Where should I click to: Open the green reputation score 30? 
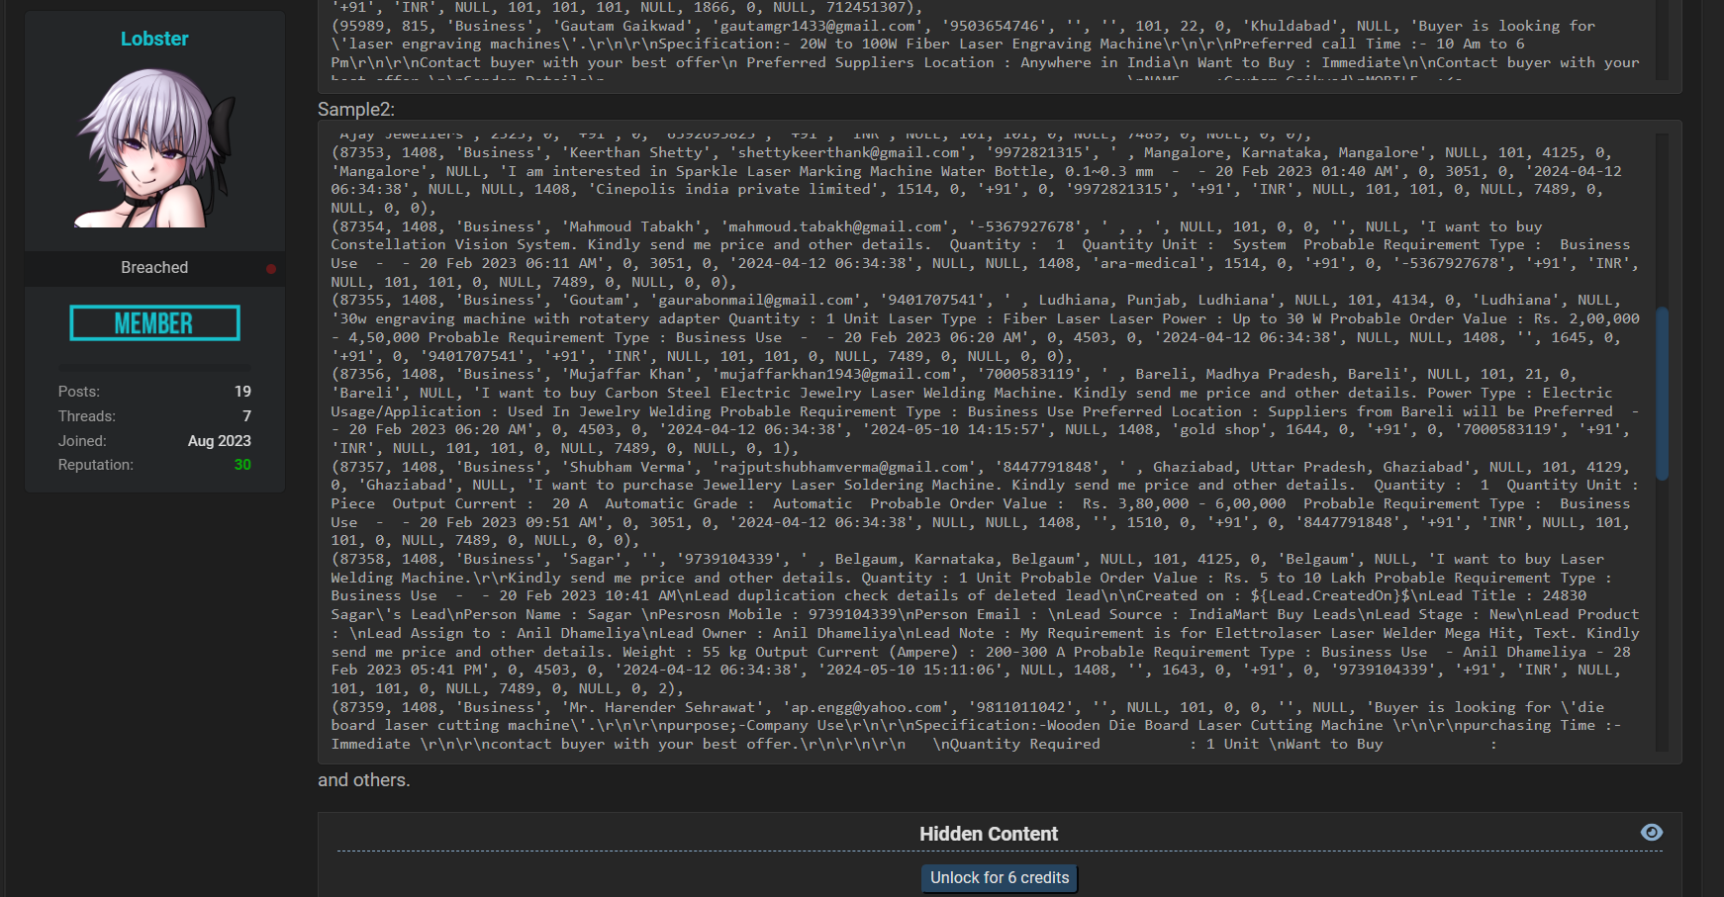242,465
